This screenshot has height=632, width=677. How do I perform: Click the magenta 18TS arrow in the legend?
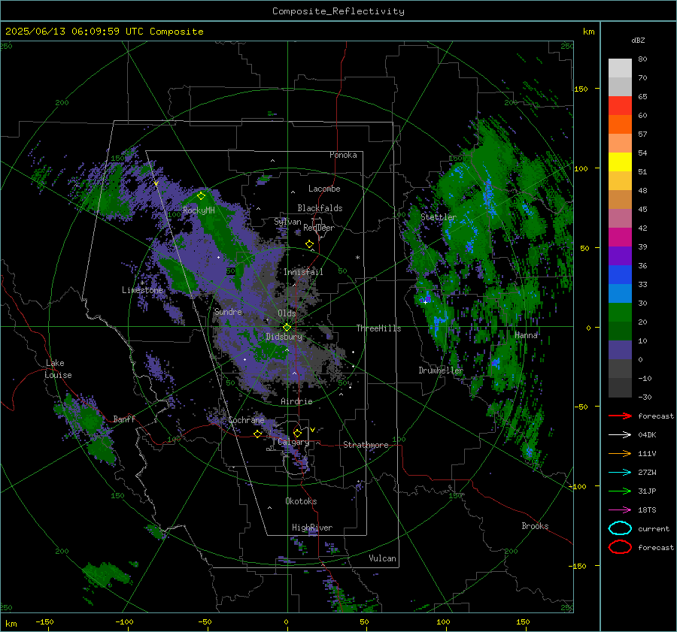click(x=620, y=510)
